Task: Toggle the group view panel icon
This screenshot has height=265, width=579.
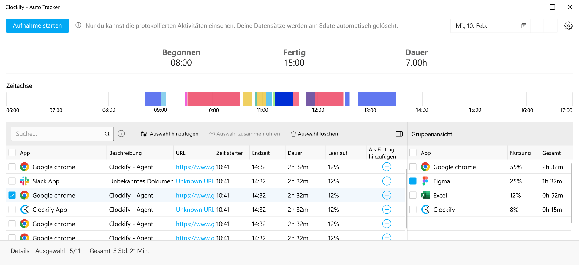Action: (399, 134)
